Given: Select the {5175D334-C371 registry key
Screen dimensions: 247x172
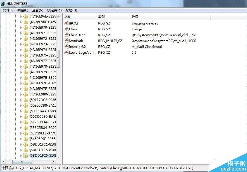Looking at the screenshot, I should pyautogui.click(x=42, y=122).
